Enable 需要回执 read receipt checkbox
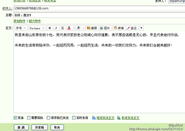Image resolution: width=185 pixels, height=131 pixels. tap(29, 118)
